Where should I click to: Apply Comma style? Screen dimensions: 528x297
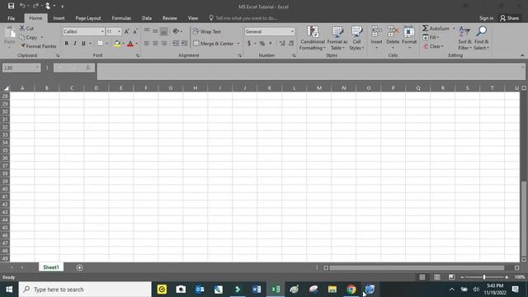pyautogui.click(x=270, y=43)
